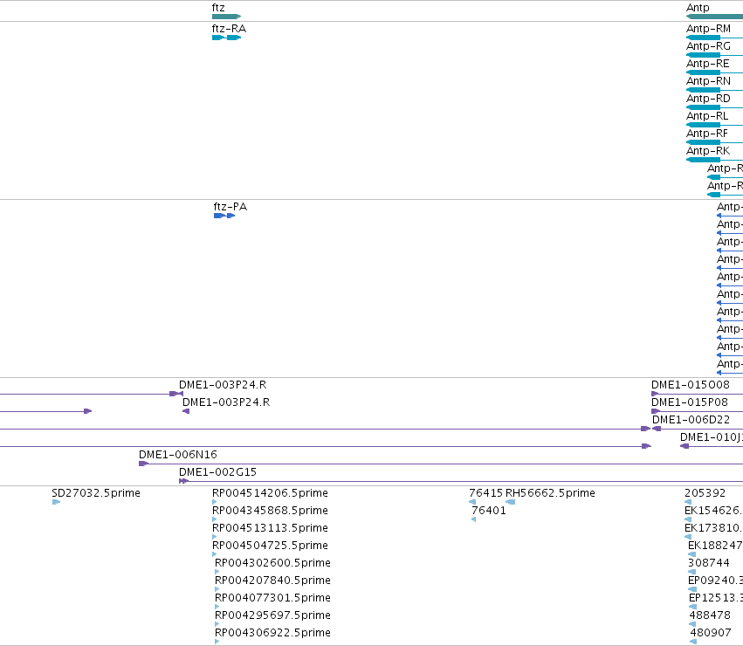Click the ftz-RA transcript label
Image resolution: width=743 pixels, height=646 pixels.
229,29
